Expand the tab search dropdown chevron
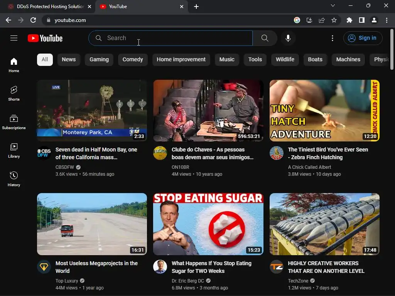Screen dimensions: 395x296 coord(333,5)
